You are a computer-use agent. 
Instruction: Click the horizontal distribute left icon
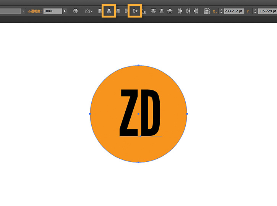(180, 11)
